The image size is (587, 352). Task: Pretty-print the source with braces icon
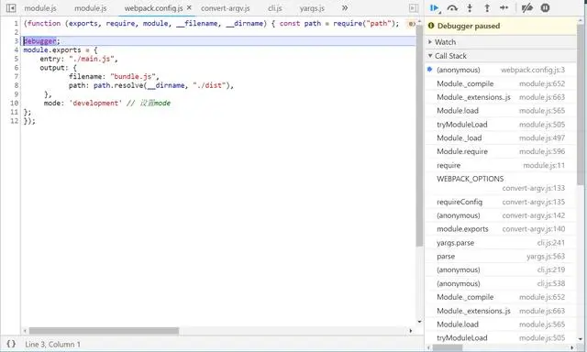11,344
